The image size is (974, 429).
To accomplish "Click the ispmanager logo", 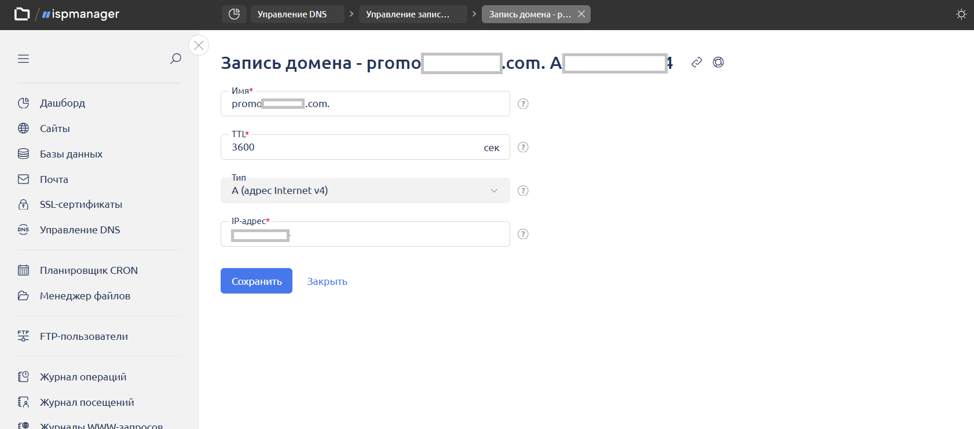I will point(80,14).
